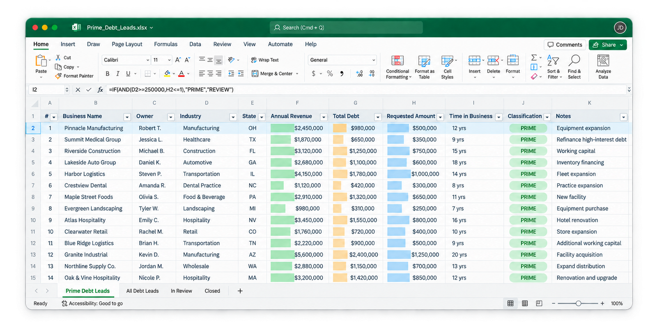Click the Copy button

66,67
